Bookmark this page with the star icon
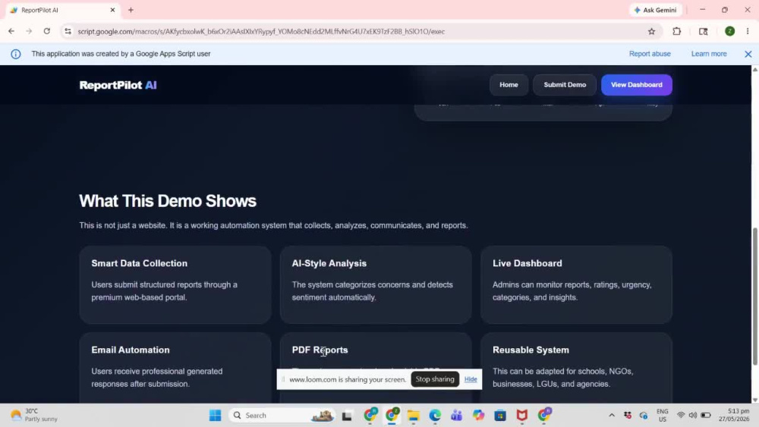The width and height of the screenshot is (759, 427). point(651,31)
